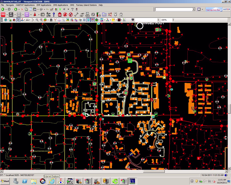
Task: Open the DMS Applications menu
Action: [61, 5]
